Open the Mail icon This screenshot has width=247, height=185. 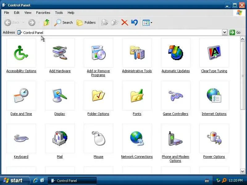[x=60, y=138]
